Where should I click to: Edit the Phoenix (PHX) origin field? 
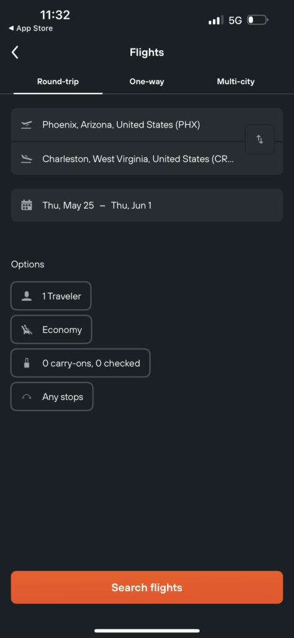coord(128,125)
